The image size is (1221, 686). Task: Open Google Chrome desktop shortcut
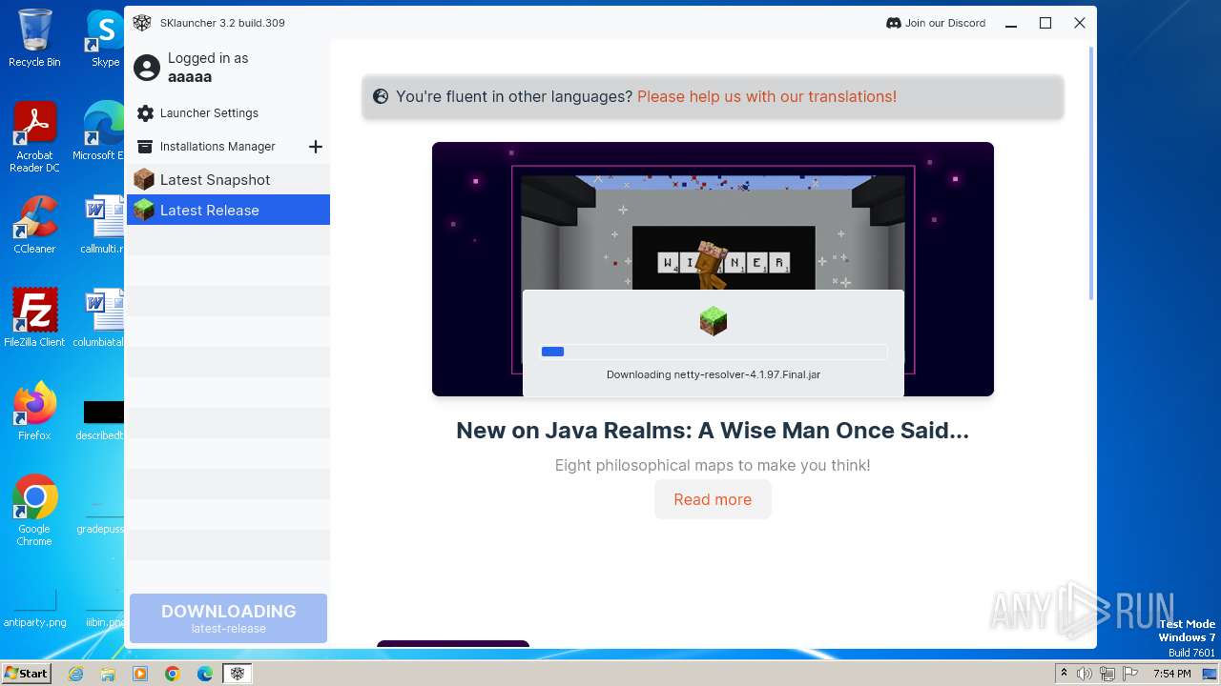click(34, 510)
